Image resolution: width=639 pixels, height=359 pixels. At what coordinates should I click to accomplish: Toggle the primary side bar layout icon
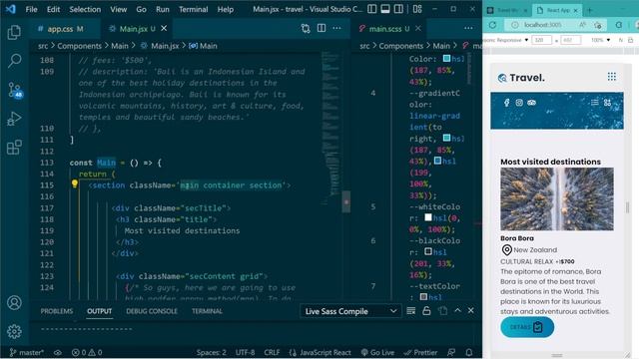(371, 9)
